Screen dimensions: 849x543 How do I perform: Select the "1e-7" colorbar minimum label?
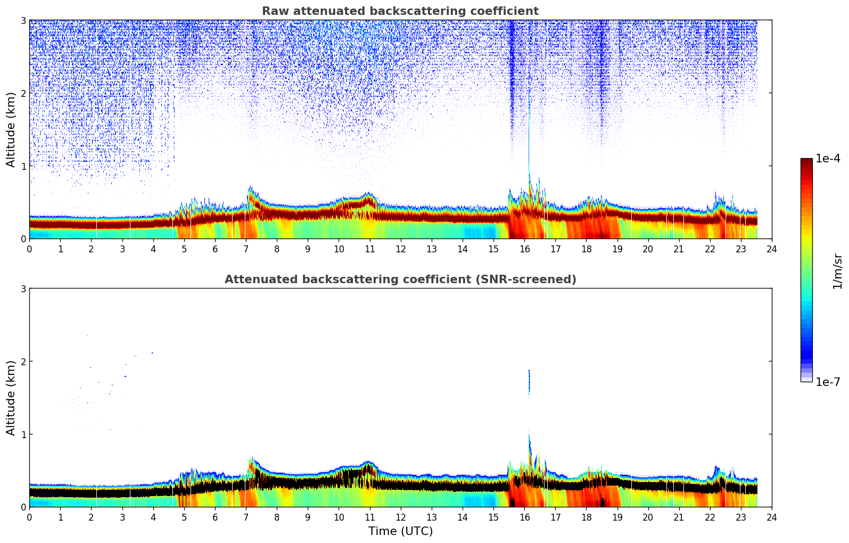pos(828,382)
